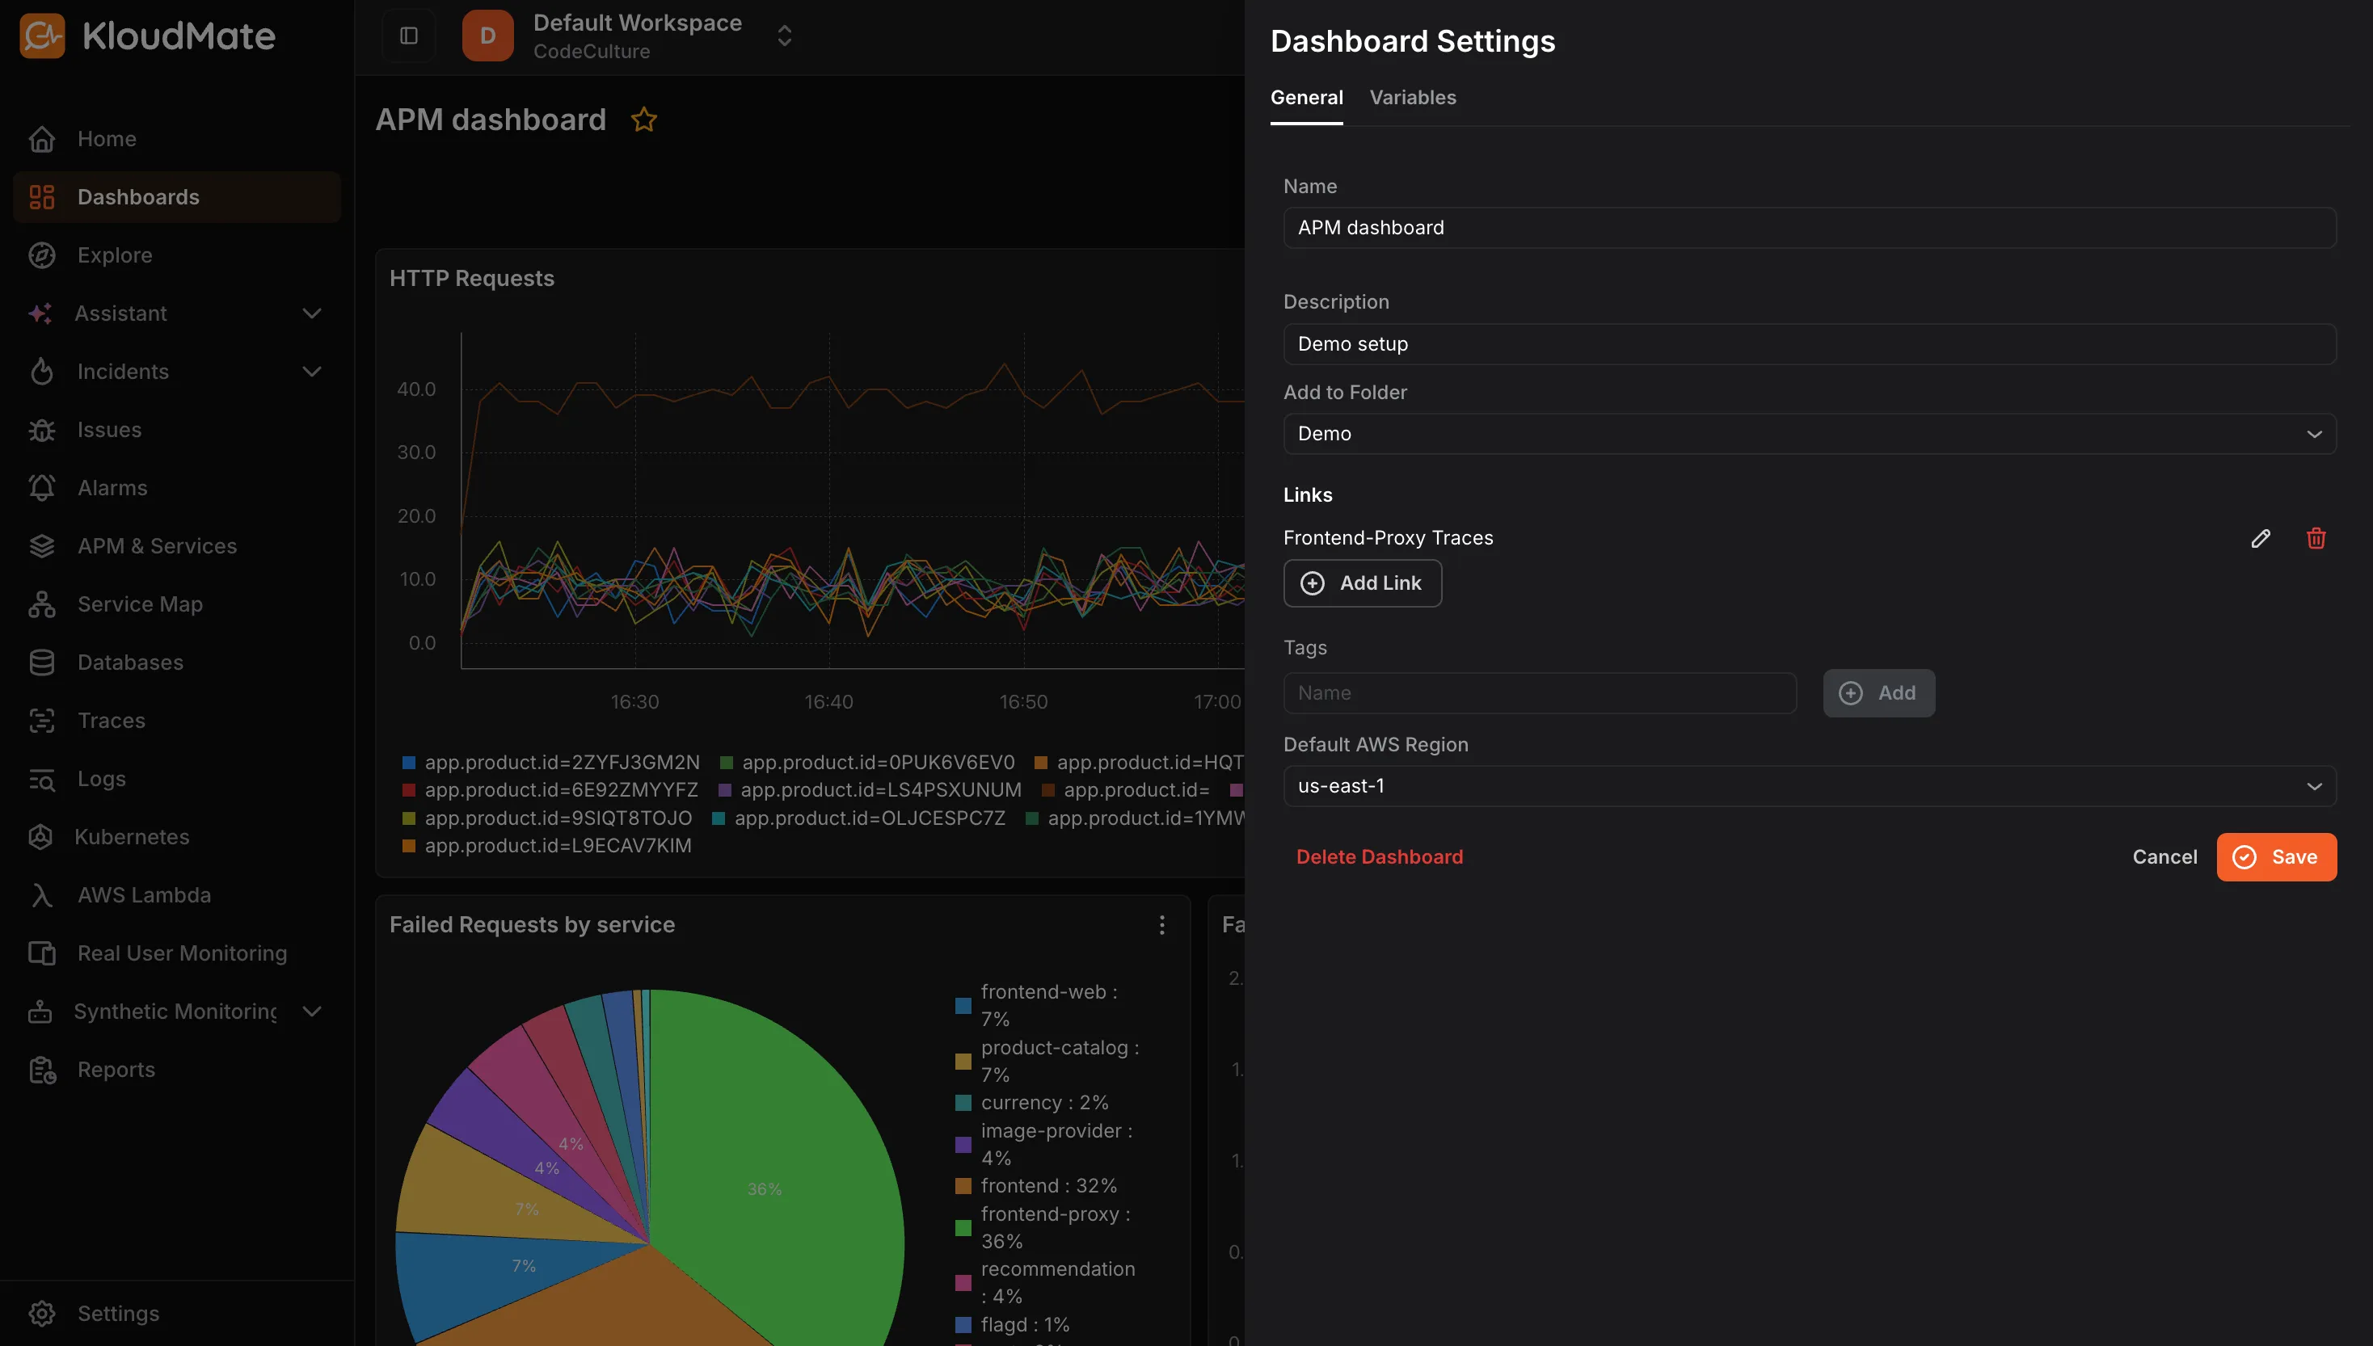Toggle the sidebar collapse icon
The image size is (2373, 1346).
pyautogui.click(x=409, y=36)
